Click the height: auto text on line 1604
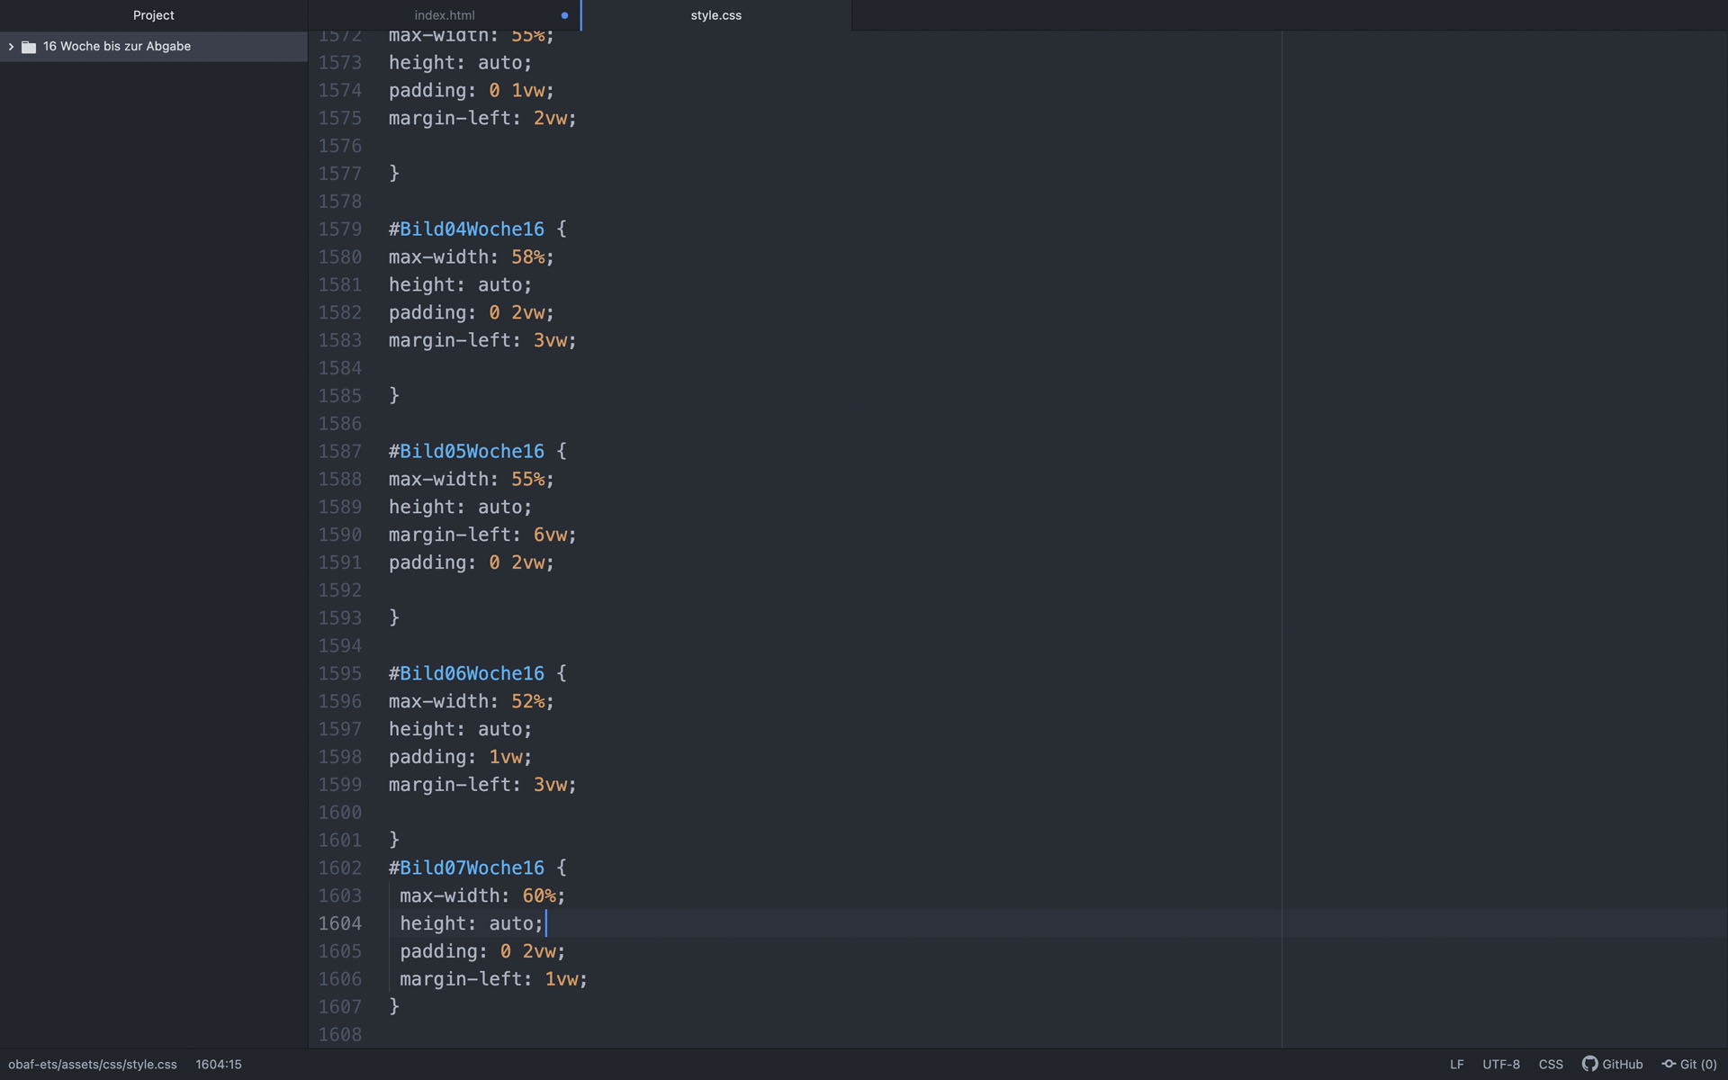This screenshot has width=1728, height=1080. pos(472,923)
